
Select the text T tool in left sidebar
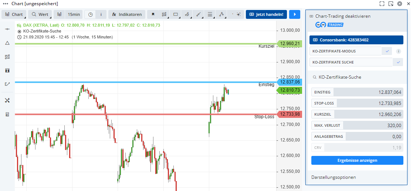click(7, 70)
